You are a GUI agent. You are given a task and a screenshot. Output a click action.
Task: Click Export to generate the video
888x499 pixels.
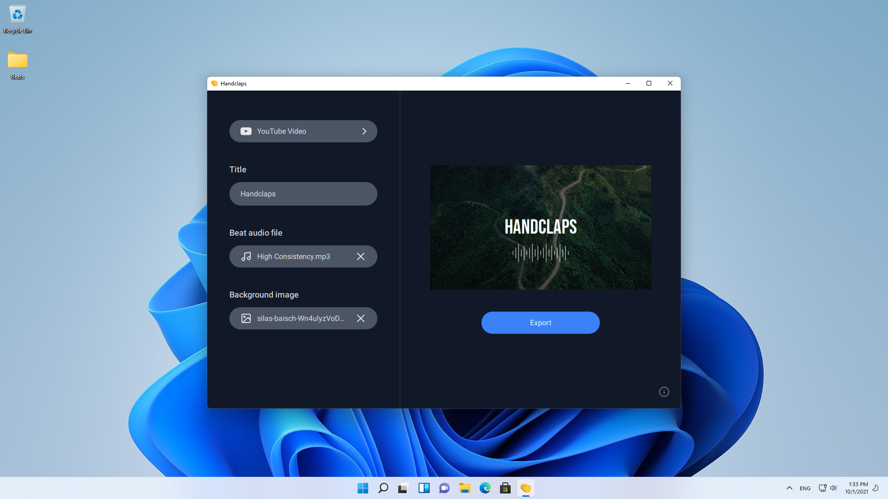coord(540,323)
